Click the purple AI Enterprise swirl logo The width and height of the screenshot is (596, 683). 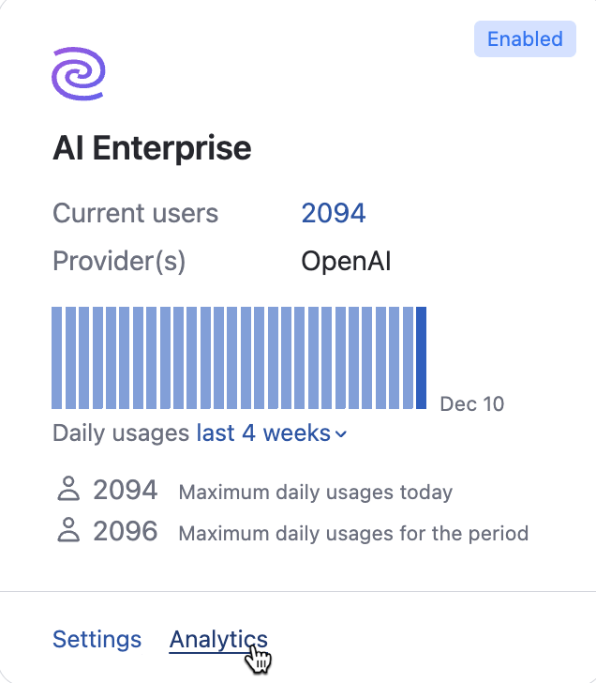click(x=79, y=74)
